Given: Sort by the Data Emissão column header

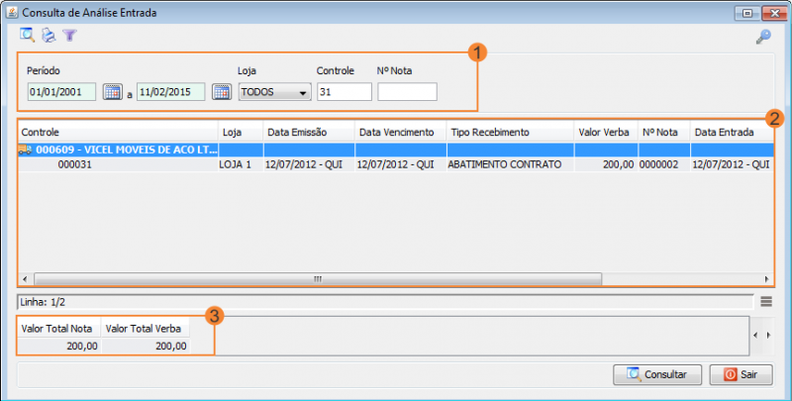Looking at the screenshot, I should coord(309,132).
